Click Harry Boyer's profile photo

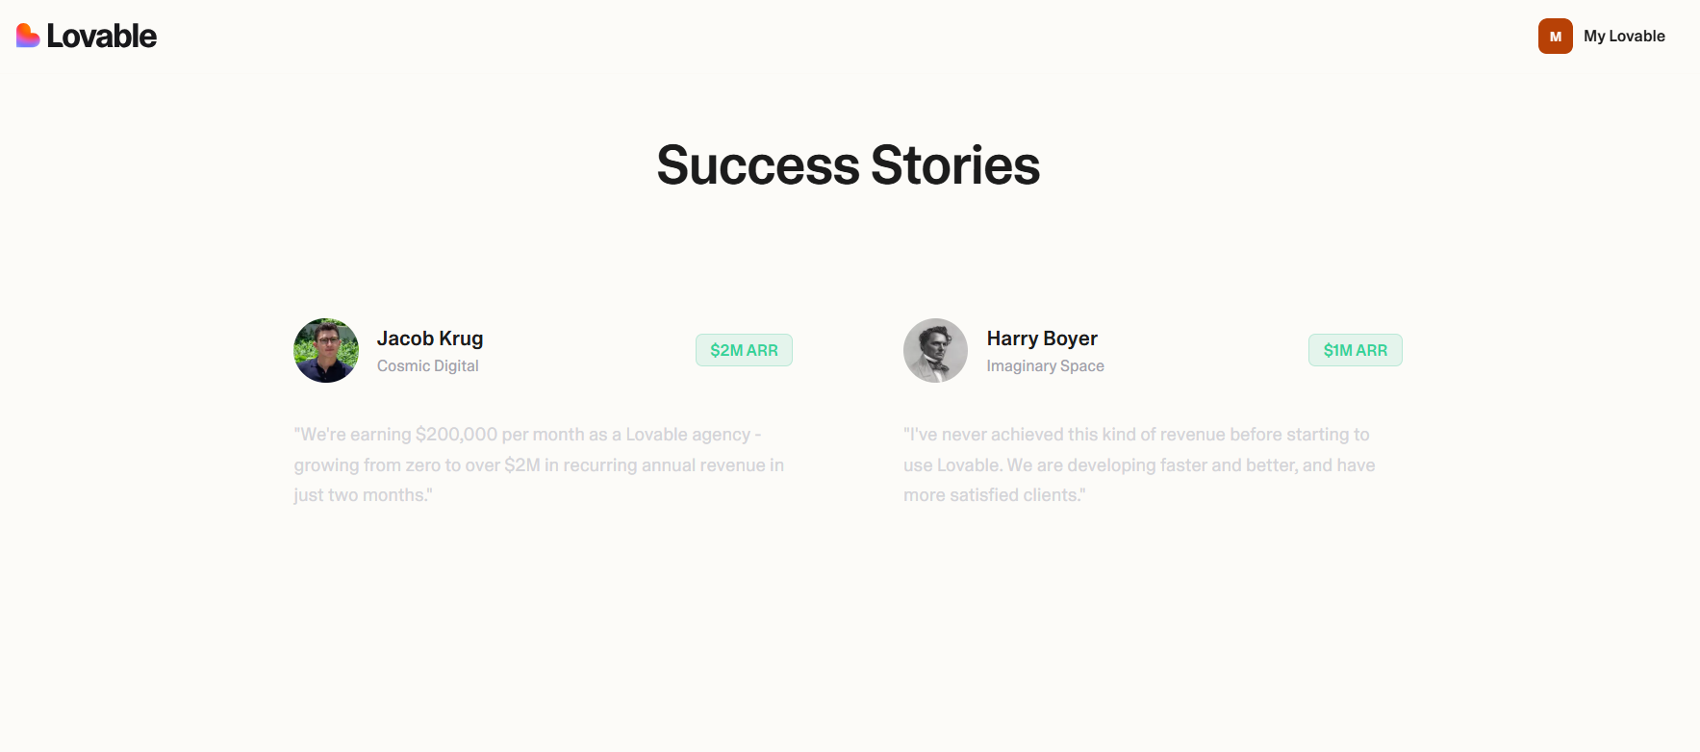click(x=935, y=350)
